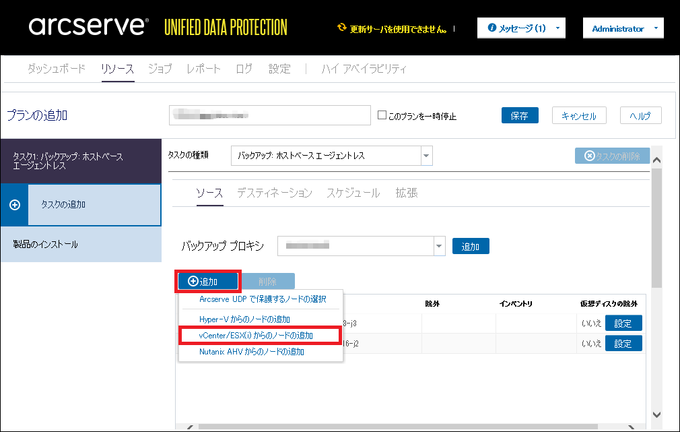Select 製品のインストール in left panel
Screen dimensions: 680x432
pyautogui.click(x=46, y=244)
